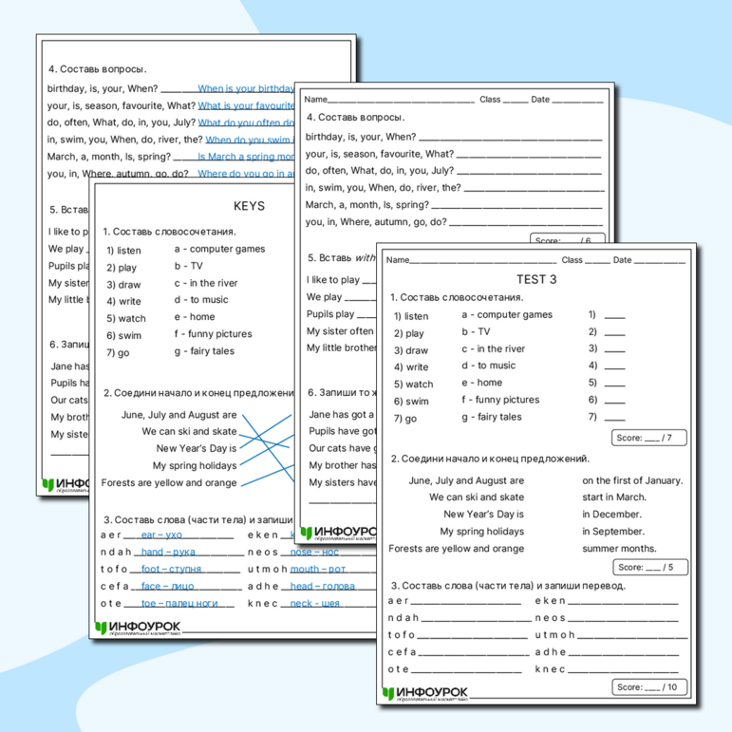This screenshot has height=732, width=732.
Task: Select the 'Score: ___ / 5' box
Action: (649, 567)
